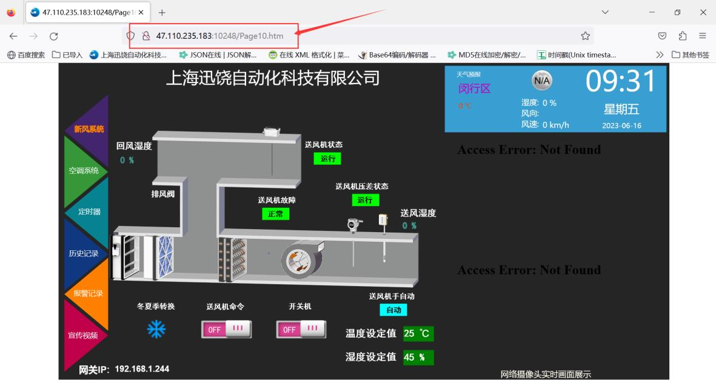Image resolution: width=716 pixels, height=380 pixels.
Task: Open the 已导入 bookmark folder
Action: pos(67,55)
